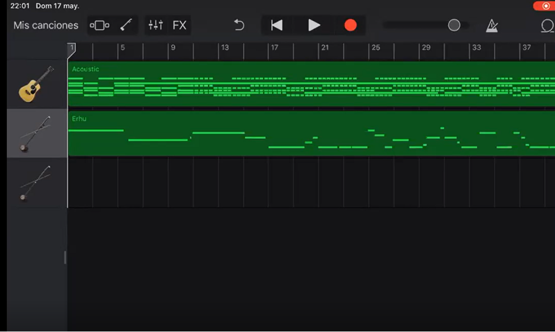Go back to Mis canciones
Screen dimensions: 555x332
[x=46, y=26]
